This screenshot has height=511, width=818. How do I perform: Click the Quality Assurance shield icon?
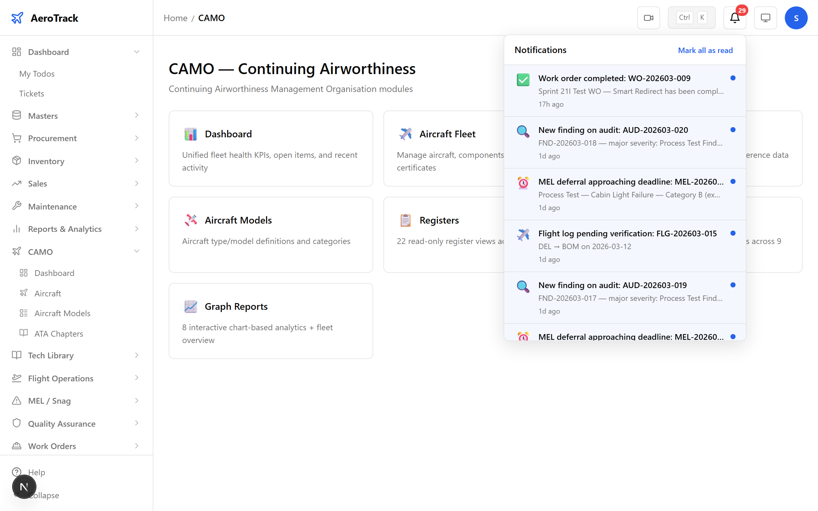pos(16,423)
